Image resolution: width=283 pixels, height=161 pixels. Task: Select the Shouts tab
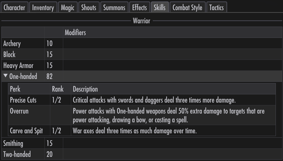click(x=89, y=7)
